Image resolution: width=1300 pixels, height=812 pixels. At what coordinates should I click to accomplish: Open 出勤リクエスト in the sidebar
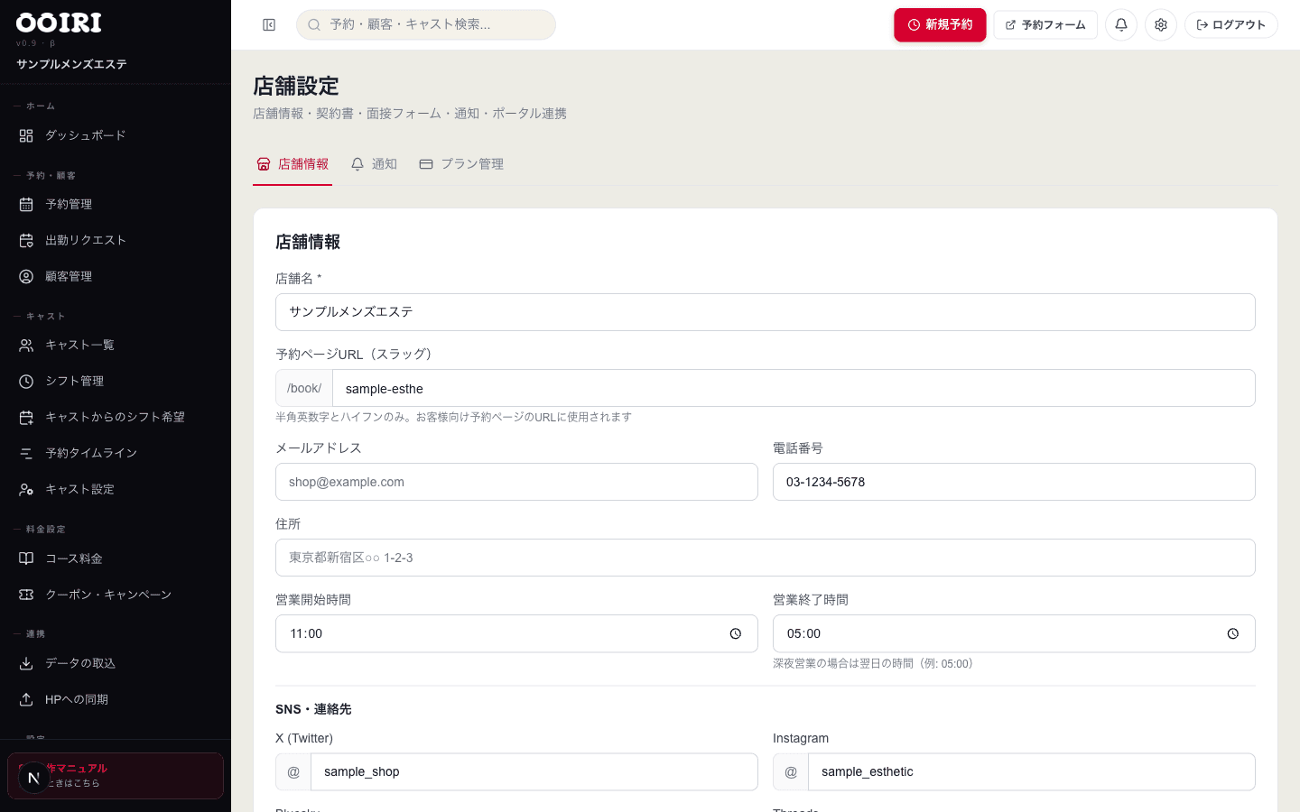116,240
